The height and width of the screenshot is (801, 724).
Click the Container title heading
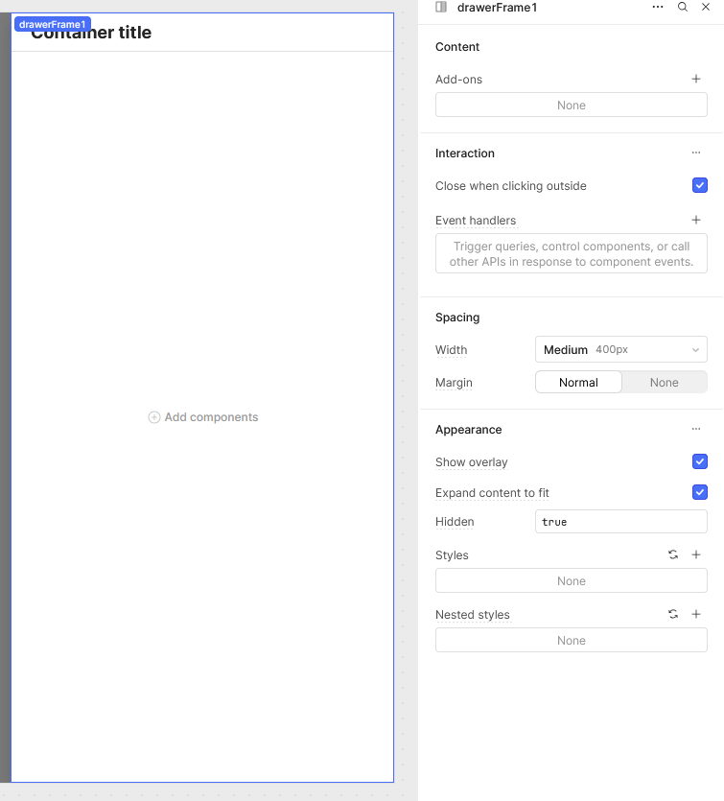(91, 33)
